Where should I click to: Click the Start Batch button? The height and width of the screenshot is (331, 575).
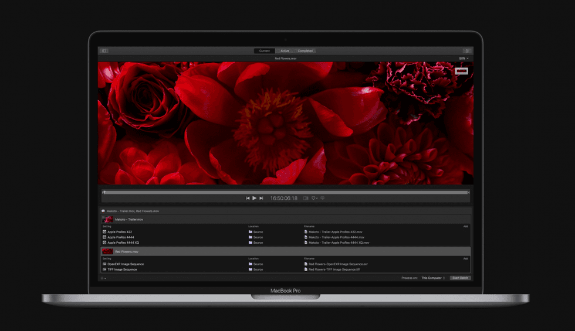460,278
